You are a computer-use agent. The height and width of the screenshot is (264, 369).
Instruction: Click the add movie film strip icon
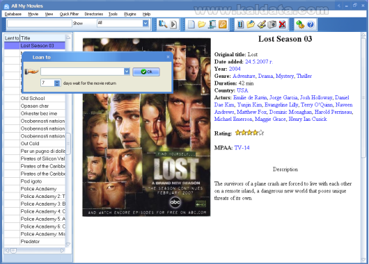point(240,24)
